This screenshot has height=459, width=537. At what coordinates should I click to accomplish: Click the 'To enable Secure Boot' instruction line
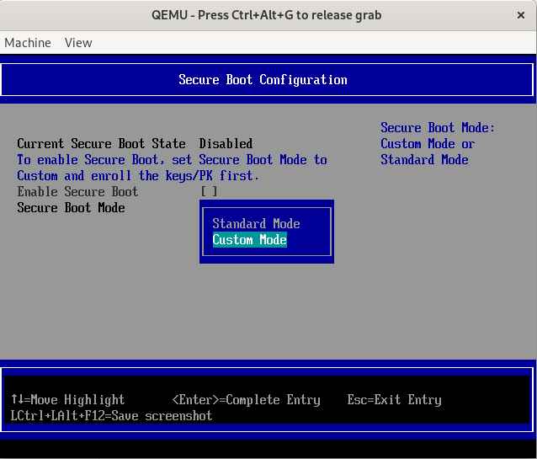tap(172, 160)
